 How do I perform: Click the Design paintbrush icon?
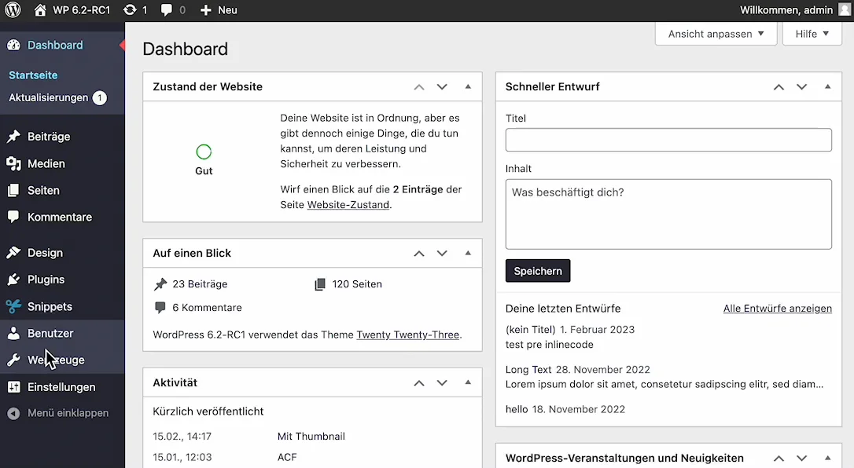(13, 253)
